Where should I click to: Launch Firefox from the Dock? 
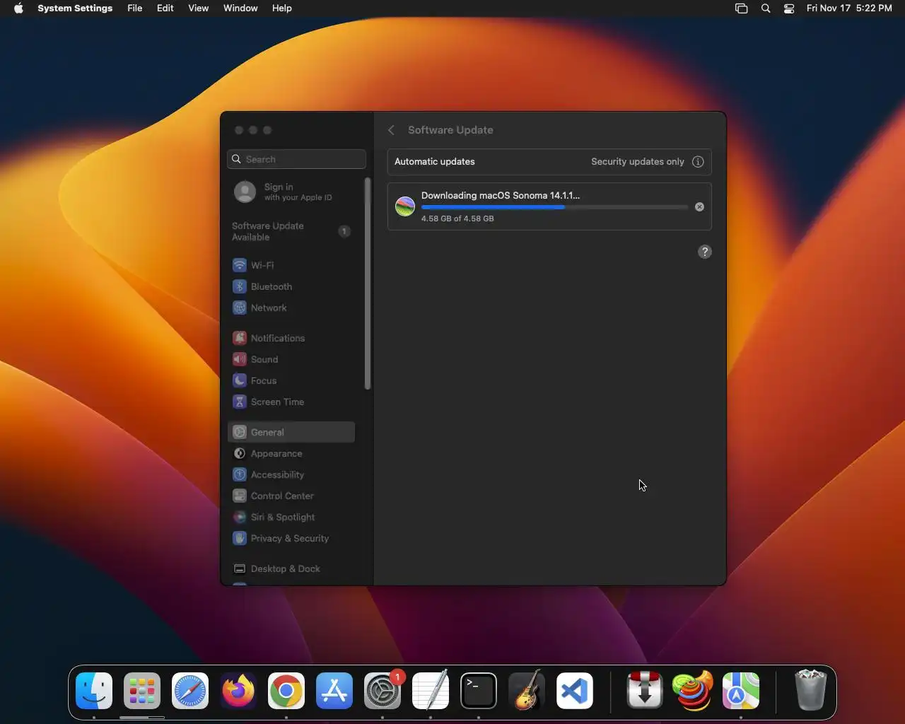click(x=238, y=691)
